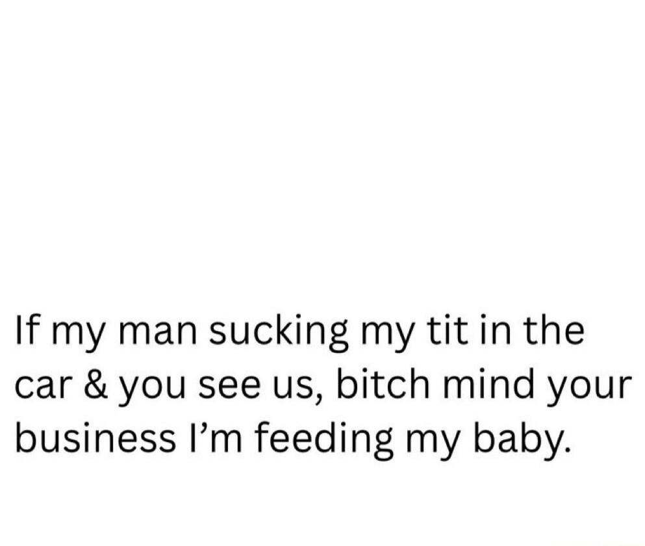Click the word "man" in the quote

pos(159,333)
